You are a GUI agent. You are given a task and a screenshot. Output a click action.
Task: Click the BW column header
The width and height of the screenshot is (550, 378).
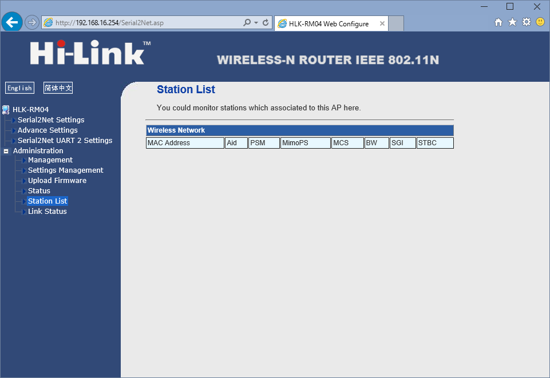point(377,143)
